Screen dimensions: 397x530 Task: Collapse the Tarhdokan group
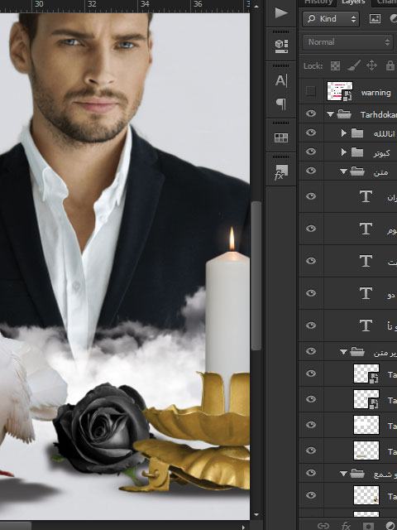point(330,114)
